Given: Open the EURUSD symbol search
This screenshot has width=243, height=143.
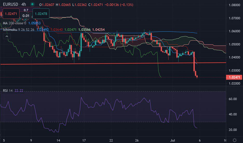Looking at the screenshot, I should 10,5.
